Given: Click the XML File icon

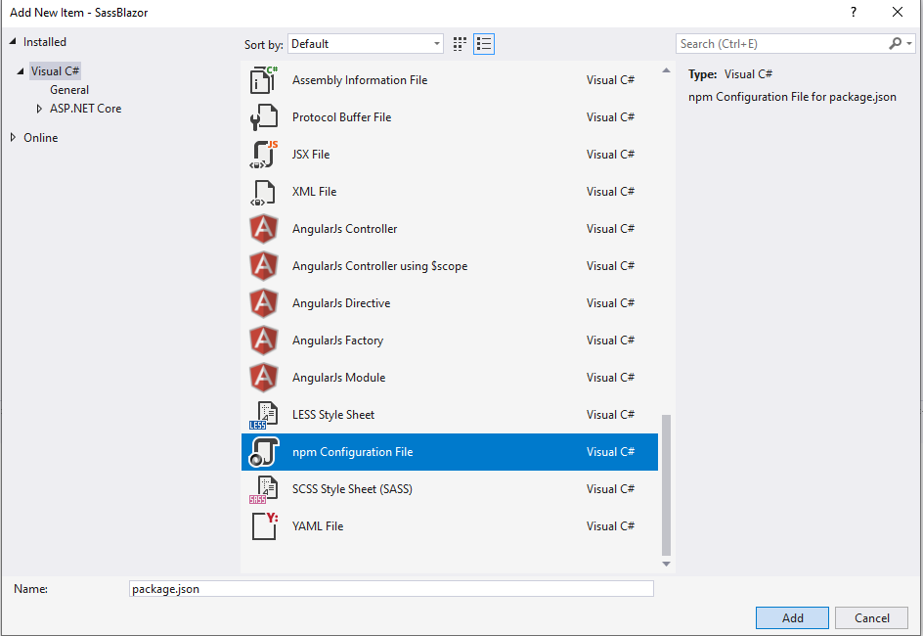Looking at the screenshot, I should 263,192.
